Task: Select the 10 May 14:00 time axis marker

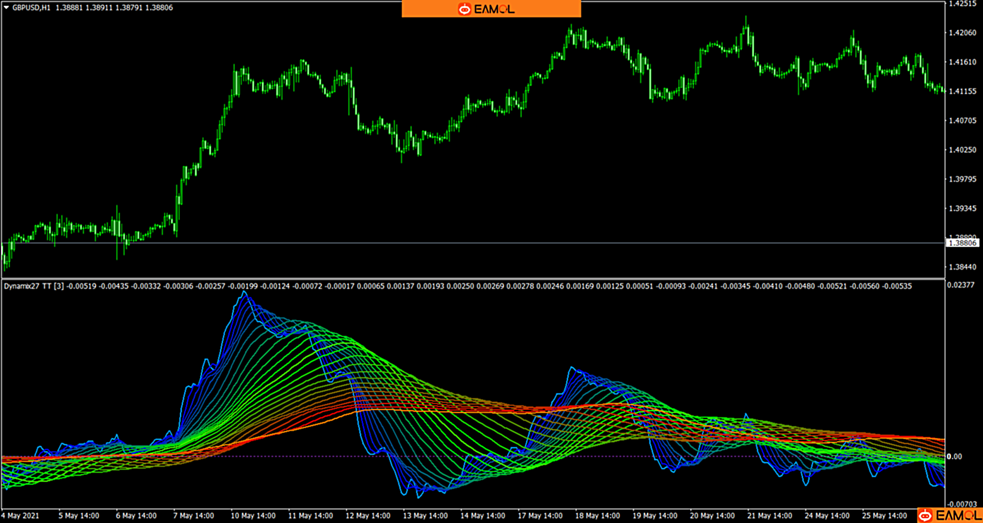Action: pos(253,515)
